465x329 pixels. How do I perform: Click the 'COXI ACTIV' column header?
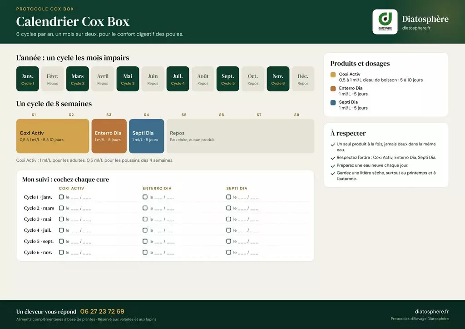(71, 189)
